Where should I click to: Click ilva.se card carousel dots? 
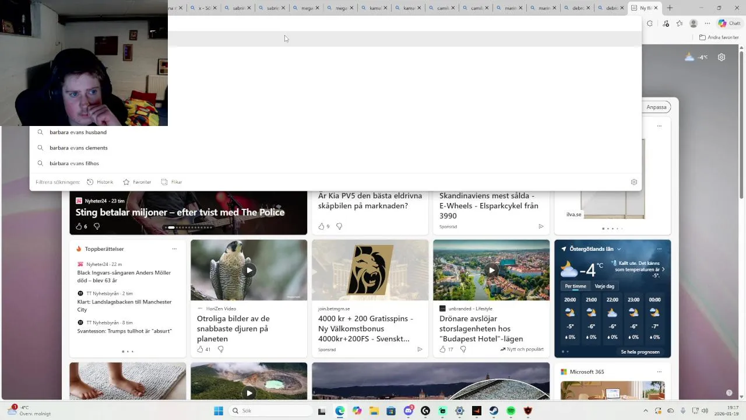(612, 229)
